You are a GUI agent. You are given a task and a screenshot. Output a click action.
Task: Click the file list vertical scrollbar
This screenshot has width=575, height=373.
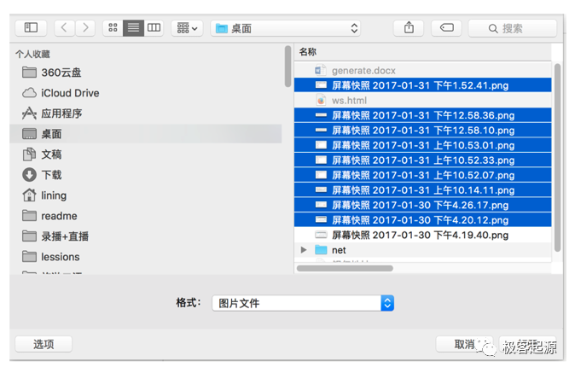point(557,158)
